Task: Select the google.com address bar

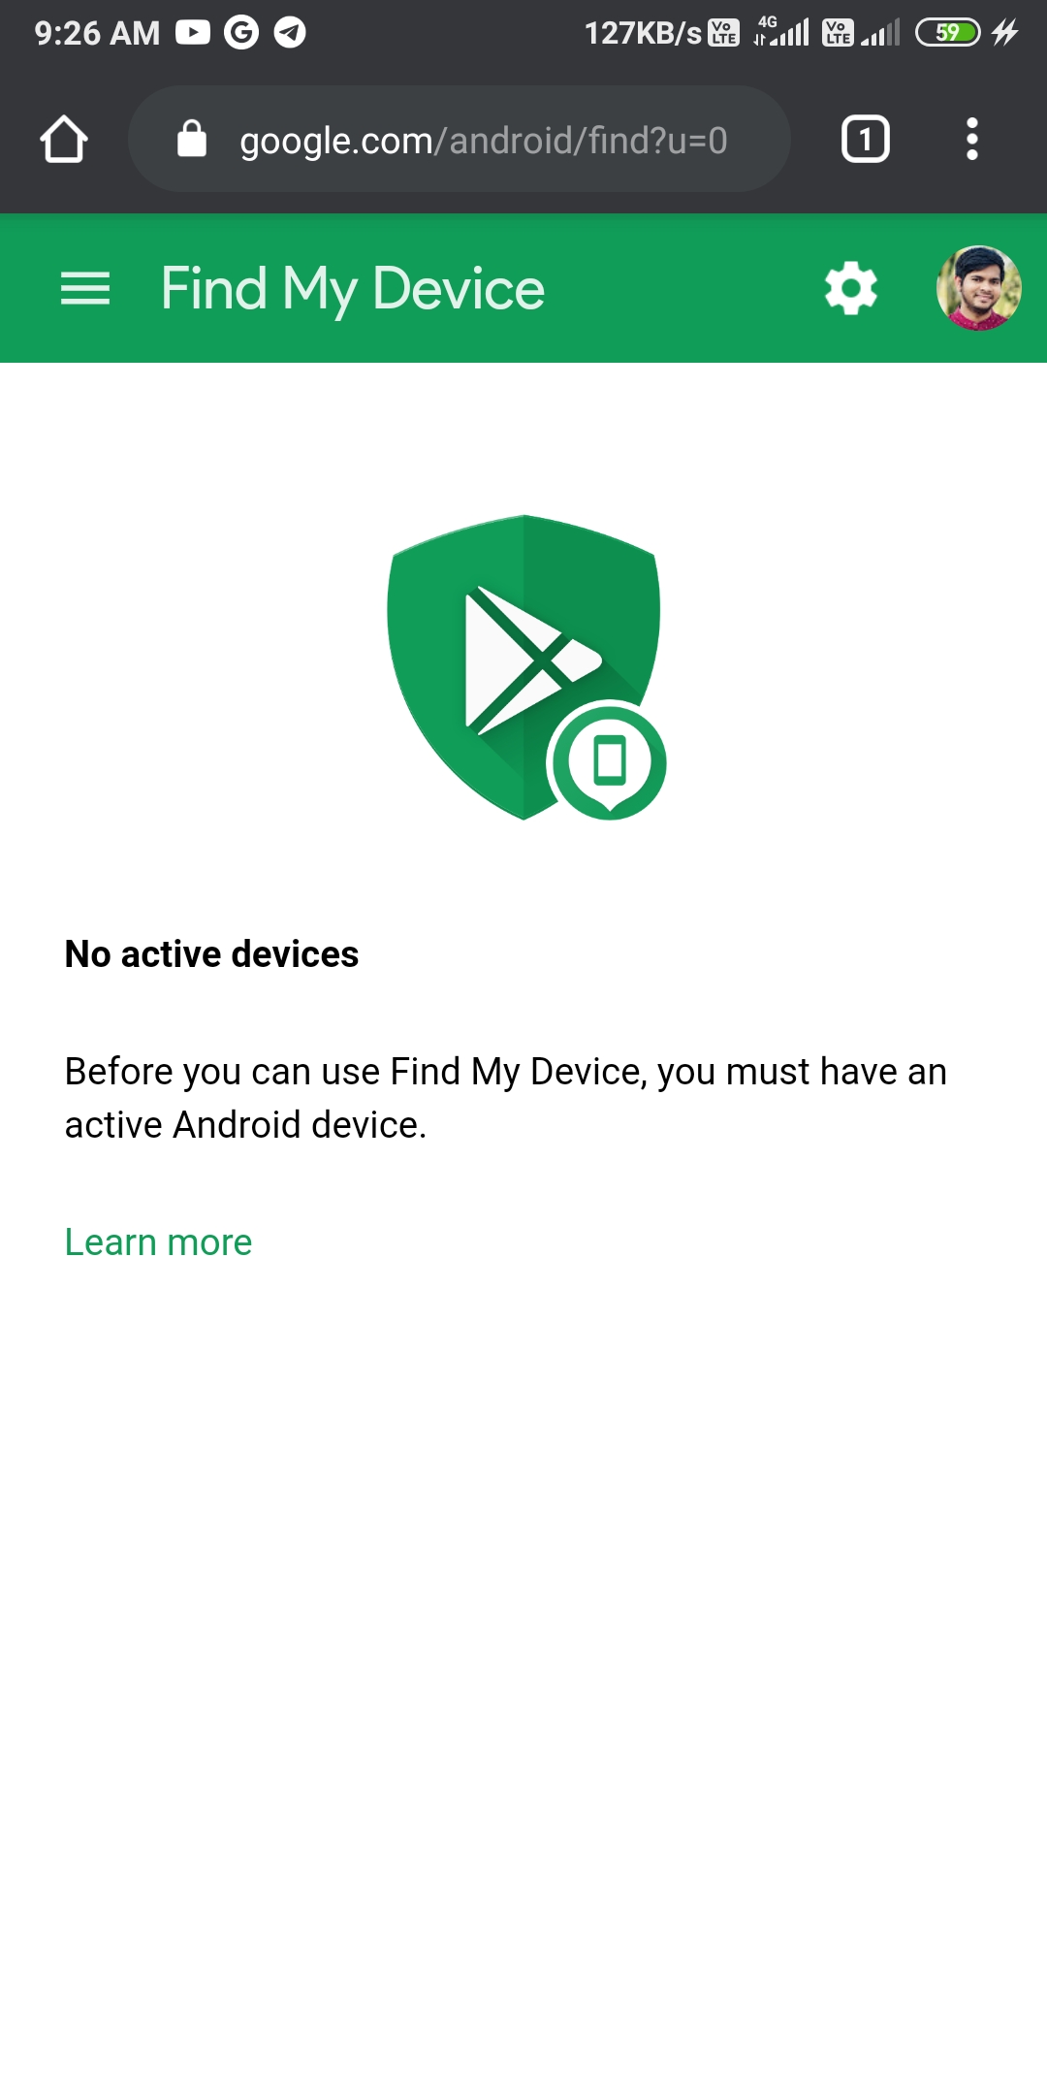Action: point(460,139)
